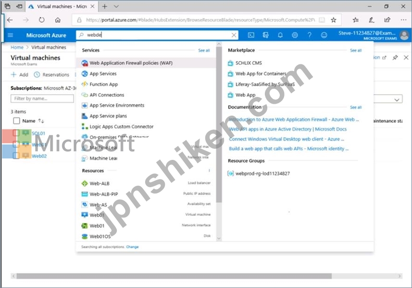Open the browser add notes pen
Image resolution: width=412 pixels, height=288 pixels.
(371, 20)
